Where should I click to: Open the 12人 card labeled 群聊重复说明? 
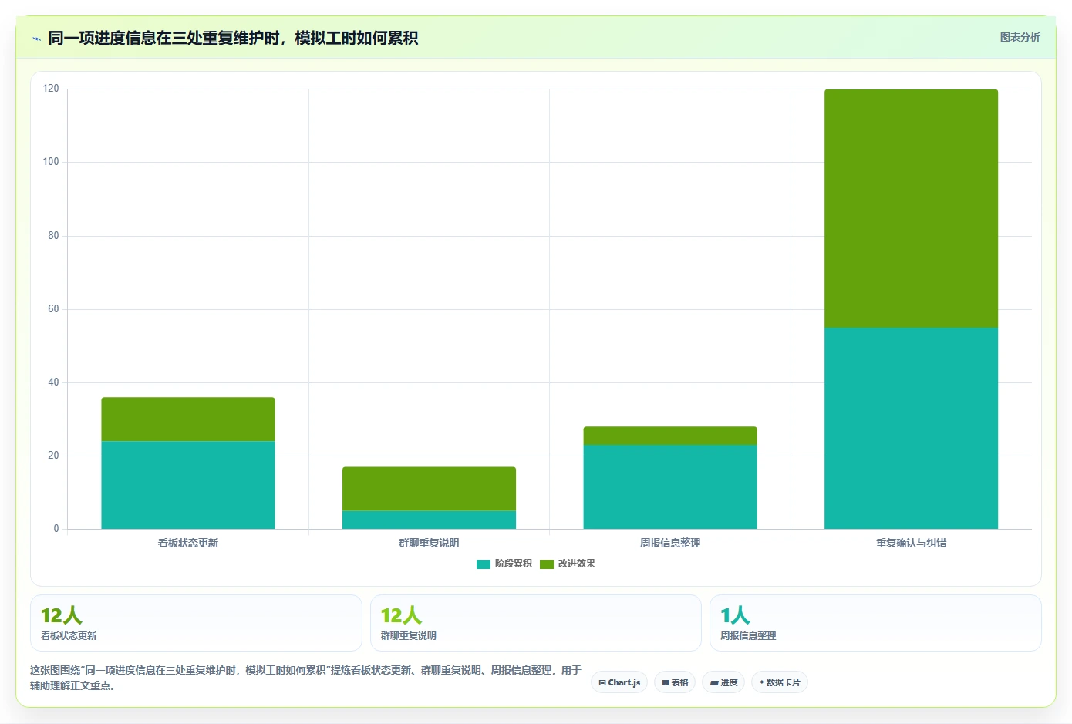click(536, 623)
